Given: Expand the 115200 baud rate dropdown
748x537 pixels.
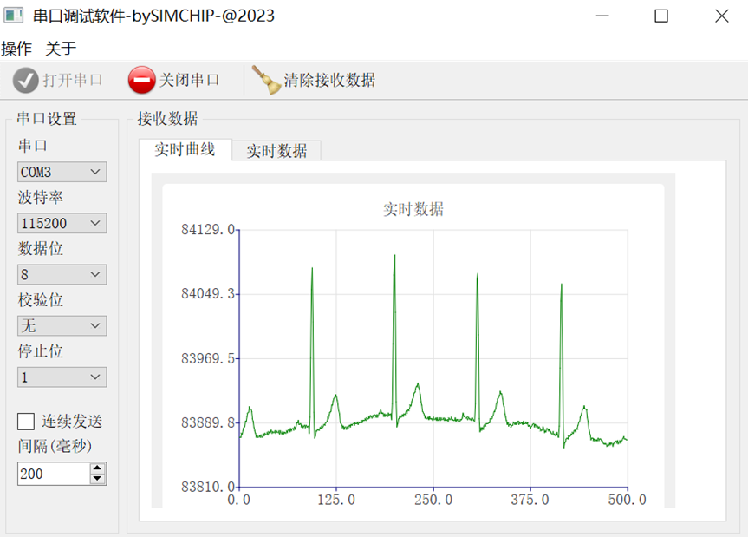Looking at the screenshot, I should pos(62,223).
